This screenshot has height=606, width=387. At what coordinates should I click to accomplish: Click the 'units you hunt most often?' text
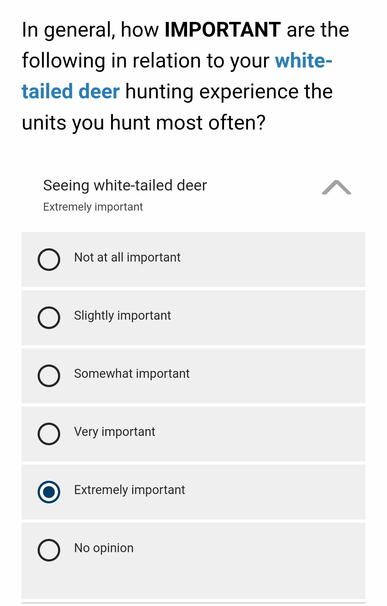(x=143, y=123)
